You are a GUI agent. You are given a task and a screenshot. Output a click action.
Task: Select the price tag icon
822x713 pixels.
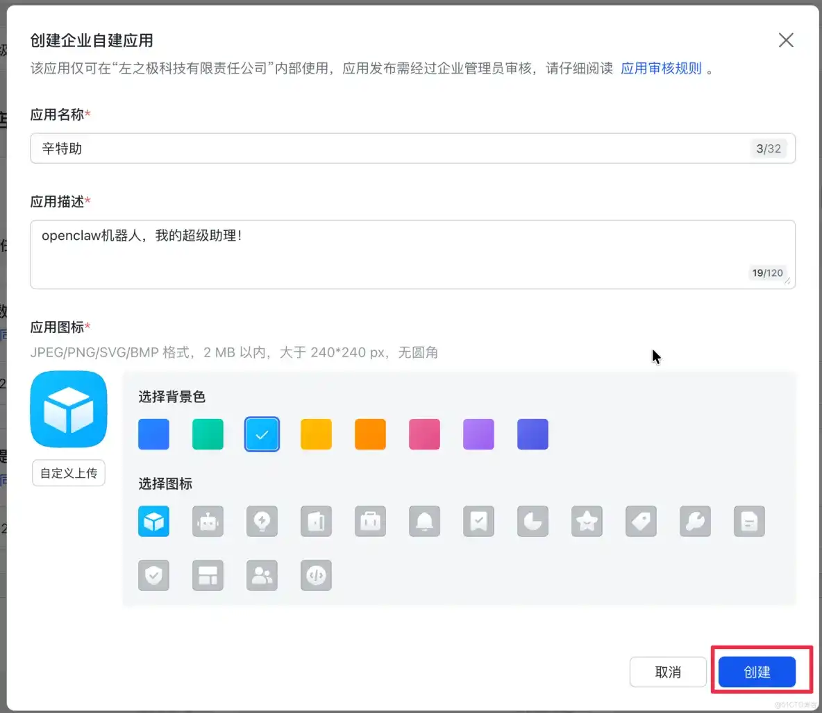[x=641, y=522]
